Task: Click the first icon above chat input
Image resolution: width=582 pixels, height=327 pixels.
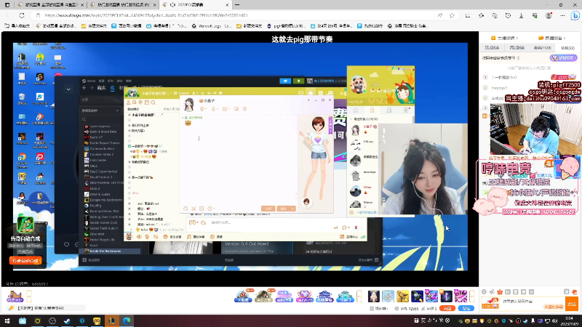Action: coord(484,292)
